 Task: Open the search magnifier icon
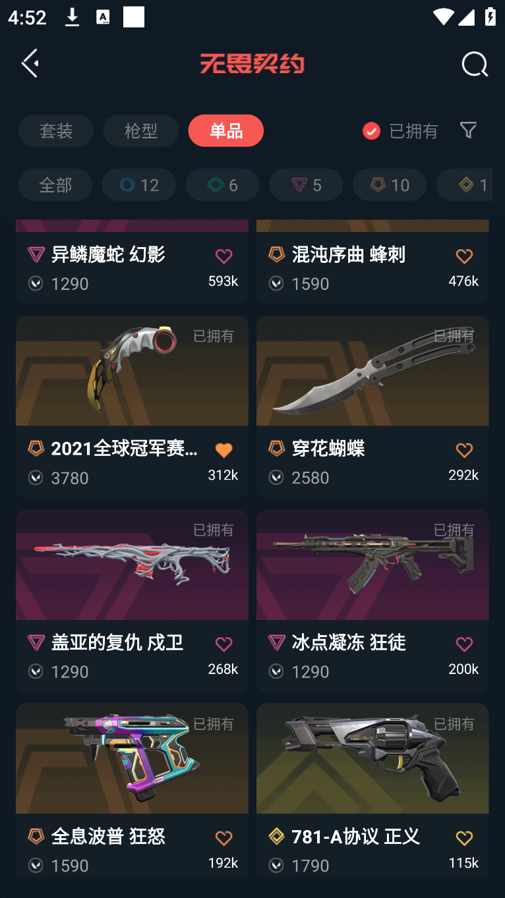pyautogui.click(x=475, y=64)
